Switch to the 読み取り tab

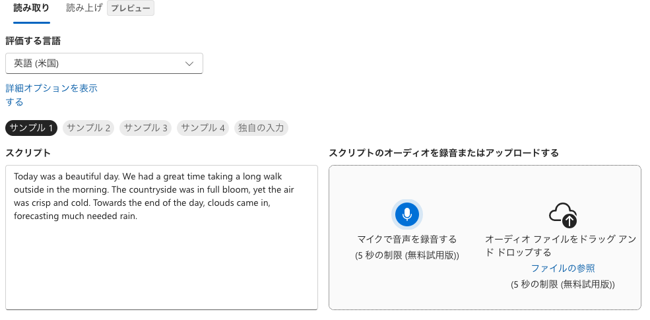pos(32,9)
